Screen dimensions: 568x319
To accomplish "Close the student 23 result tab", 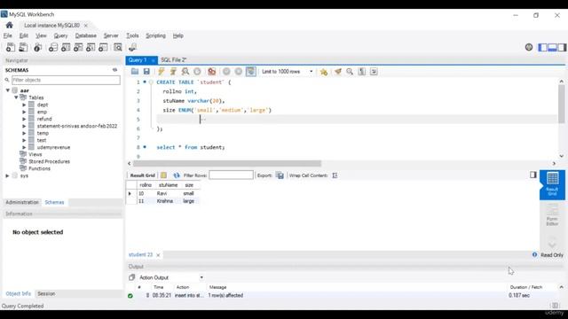I will 158,255.
